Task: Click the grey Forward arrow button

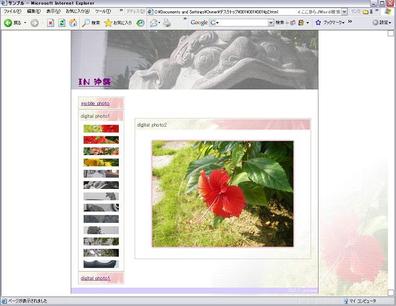Action: click(x=35, y=23)
